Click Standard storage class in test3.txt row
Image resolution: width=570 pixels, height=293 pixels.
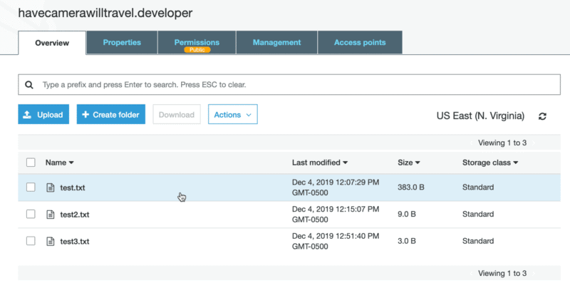click(478, 241)
